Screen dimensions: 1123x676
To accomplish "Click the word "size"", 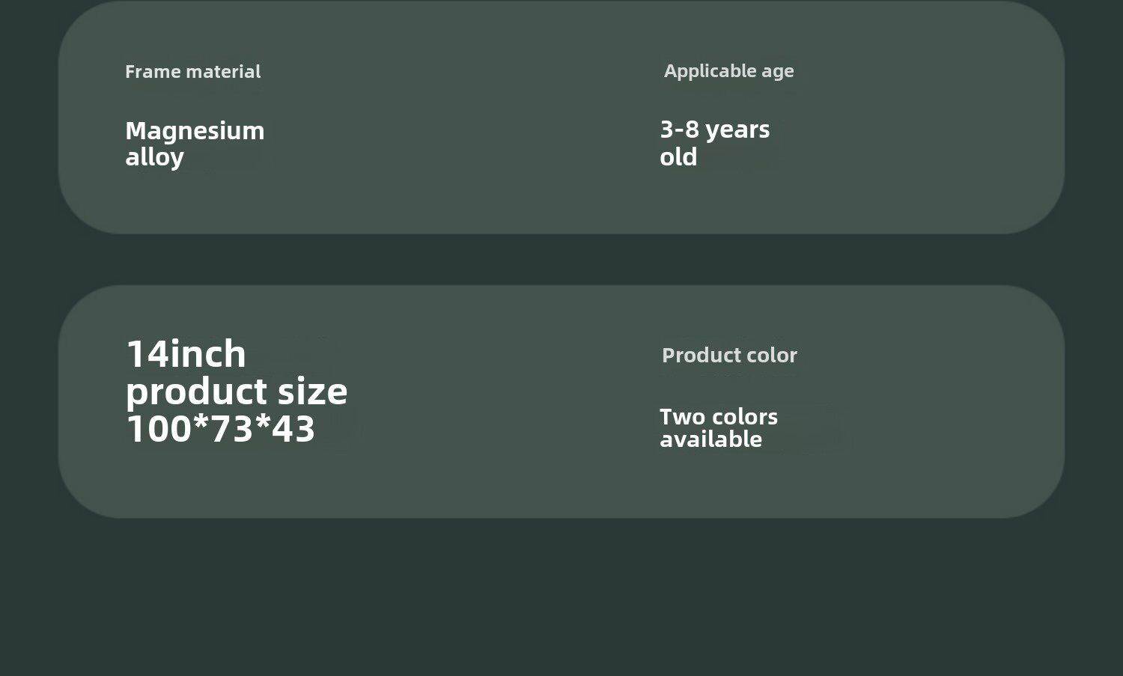I will 312,392.
